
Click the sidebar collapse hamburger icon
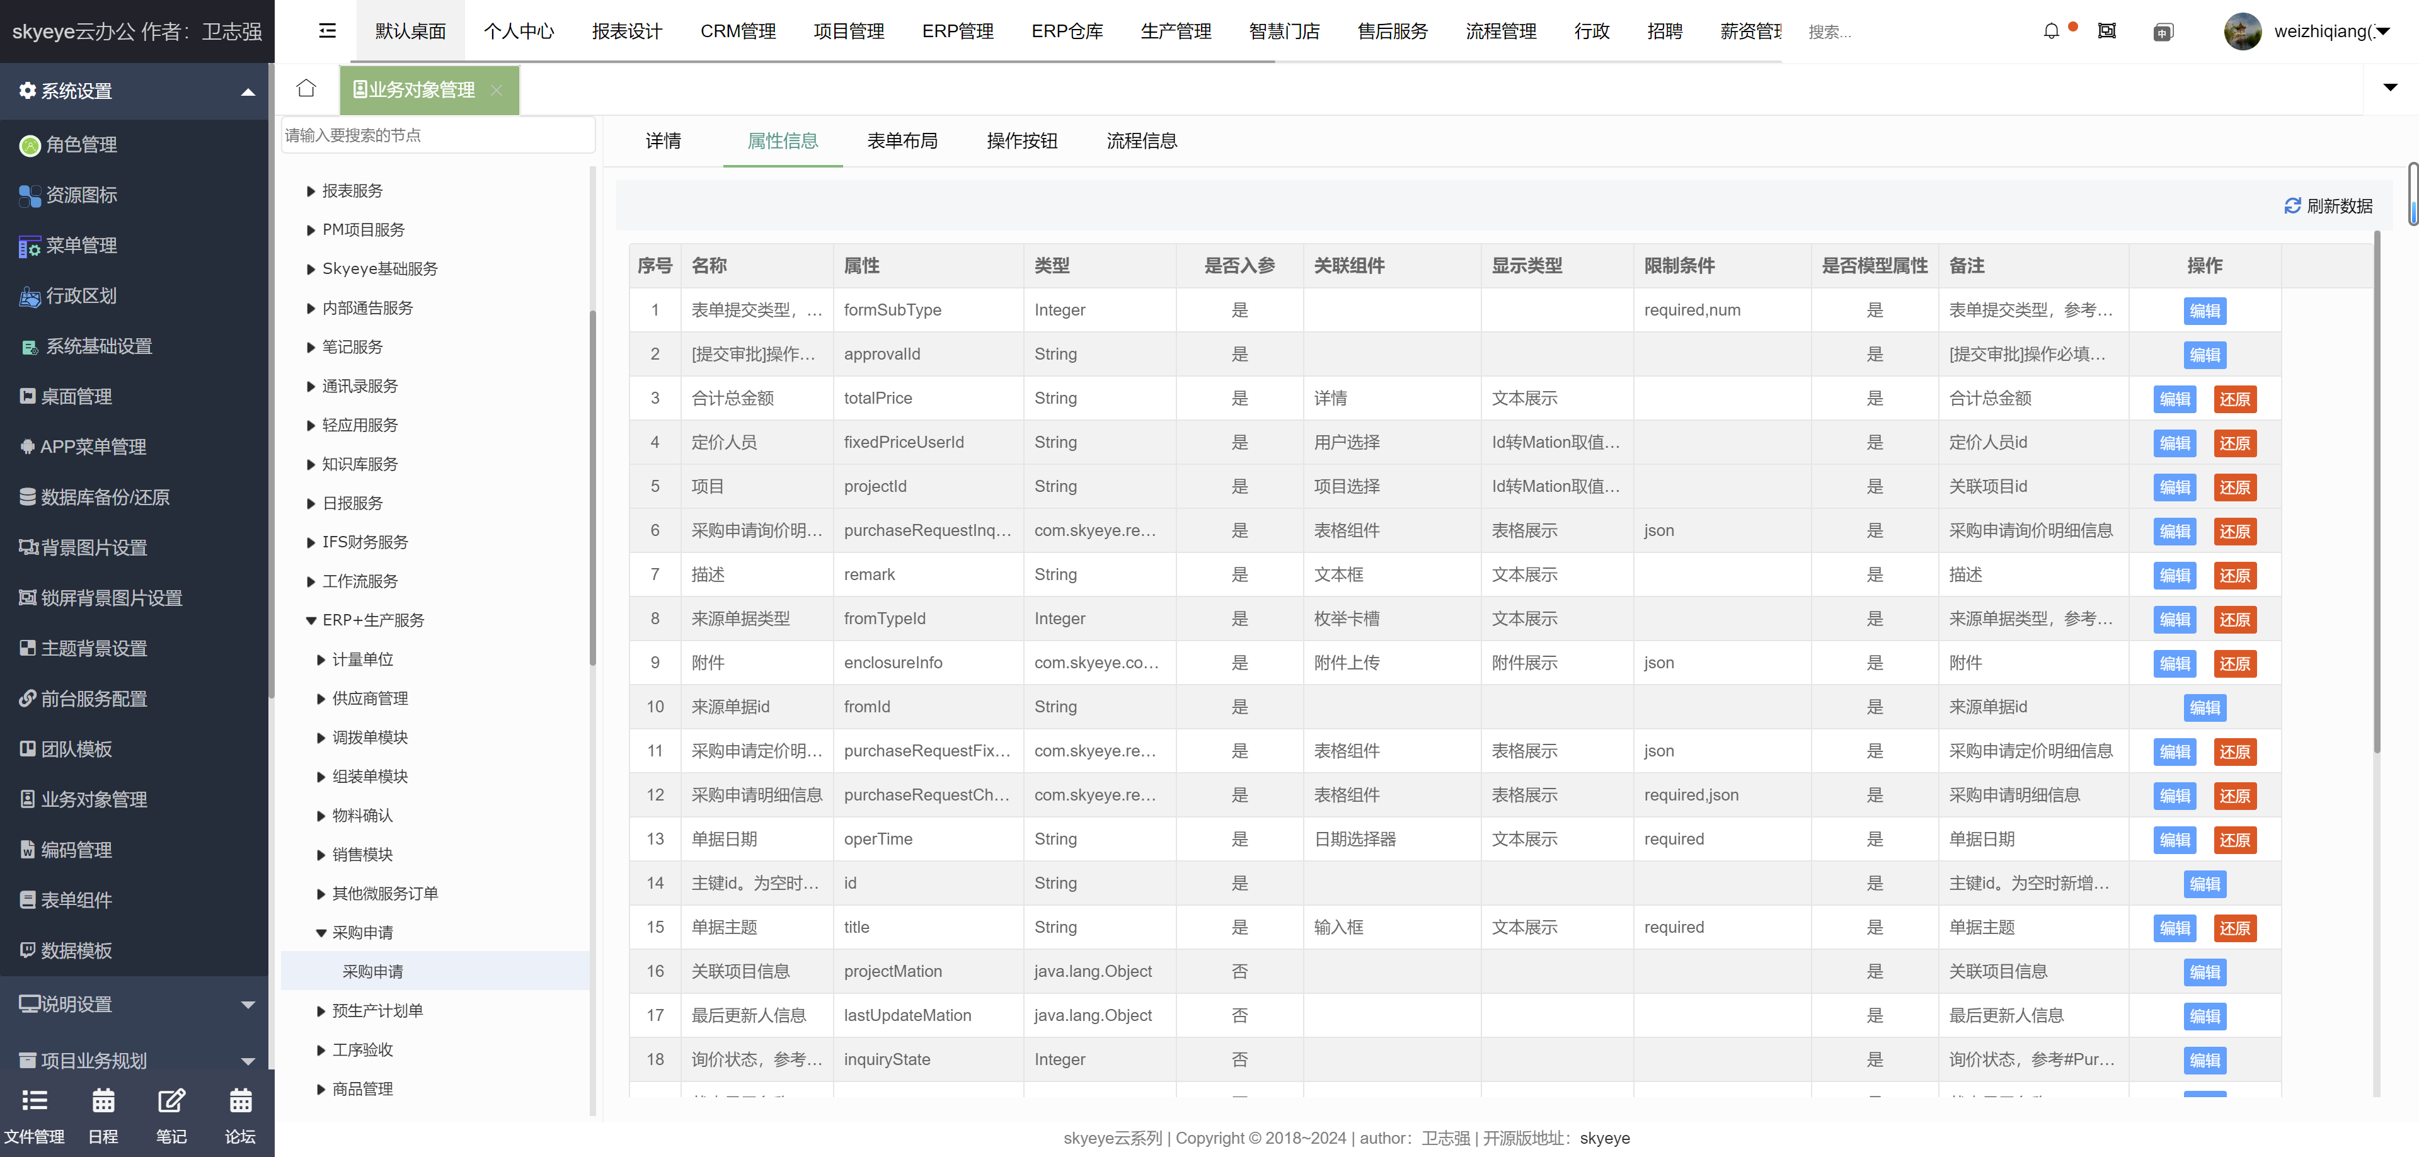tap(328, 31)
